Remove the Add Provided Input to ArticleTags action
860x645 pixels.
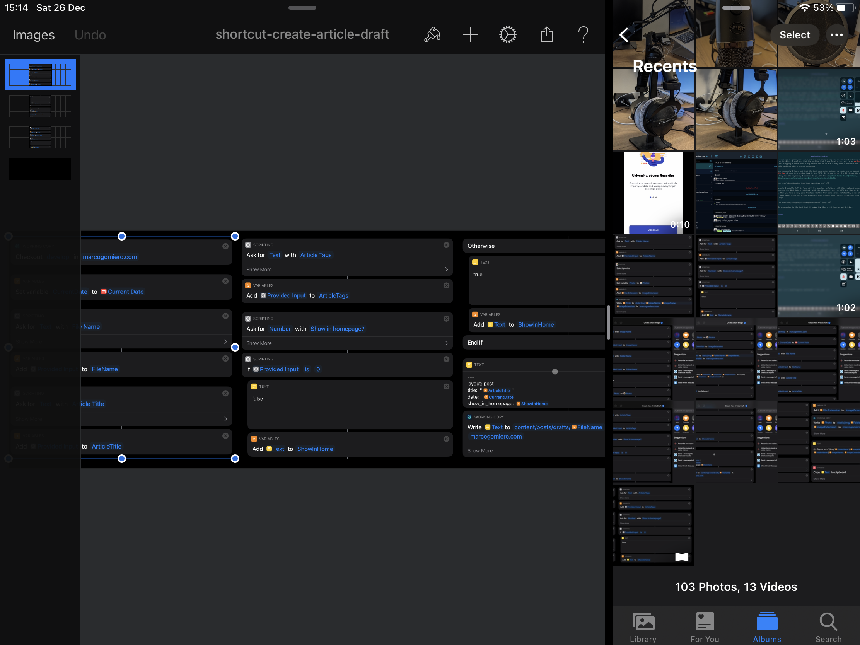[446, 285]
